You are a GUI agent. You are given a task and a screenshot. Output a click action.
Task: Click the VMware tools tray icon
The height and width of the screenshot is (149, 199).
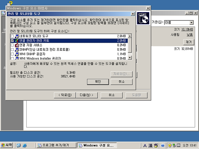[179, 145]
